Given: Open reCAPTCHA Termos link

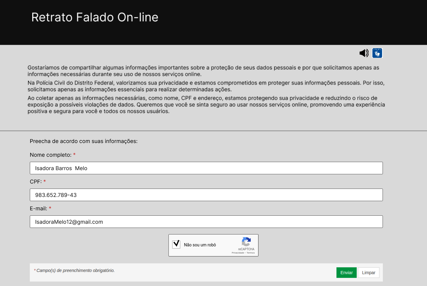Looking at the screenshot, I should tap(250, 253).
